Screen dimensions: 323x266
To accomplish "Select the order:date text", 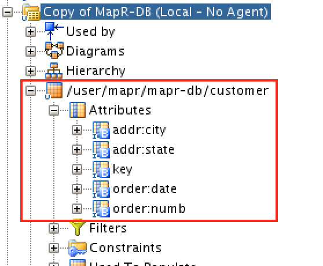I will coord(145,189).
